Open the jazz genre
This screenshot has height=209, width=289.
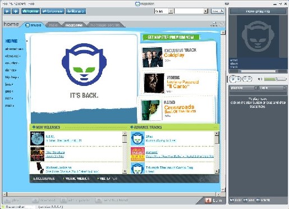point(9,84)
